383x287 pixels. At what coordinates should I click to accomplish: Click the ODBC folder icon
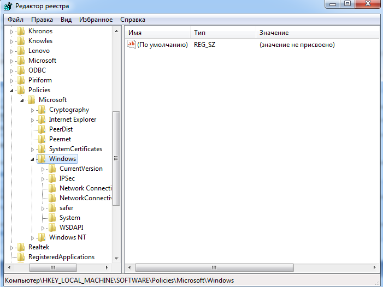tap(21, 70)
